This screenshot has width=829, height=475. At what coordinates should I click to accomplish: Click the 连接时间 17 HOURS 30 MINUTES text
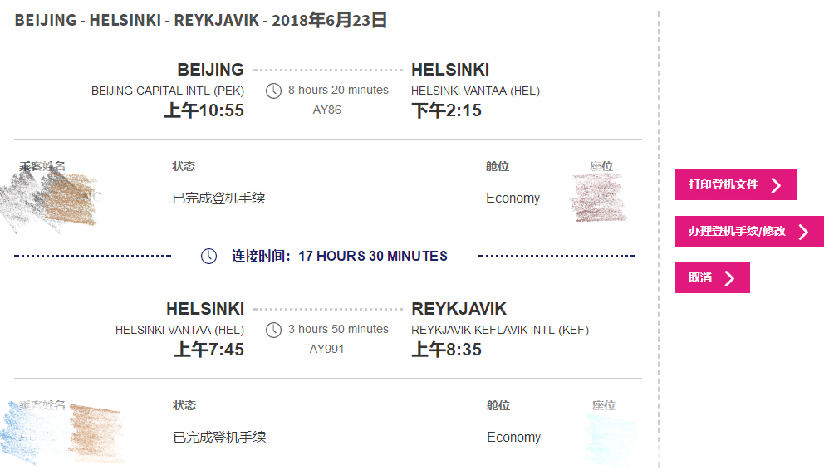click(339, 256)
